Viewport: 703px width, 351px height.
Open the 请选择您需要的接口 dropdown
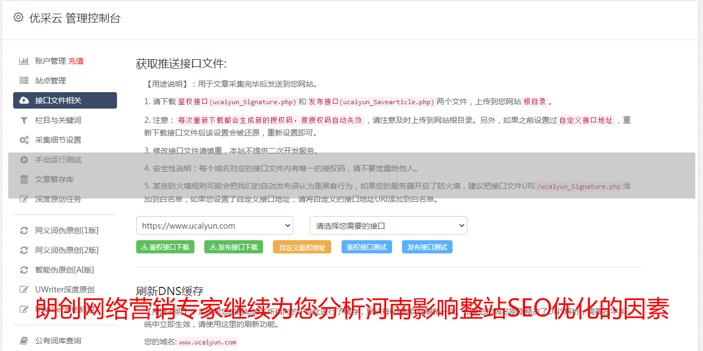(x=388, y=225)
